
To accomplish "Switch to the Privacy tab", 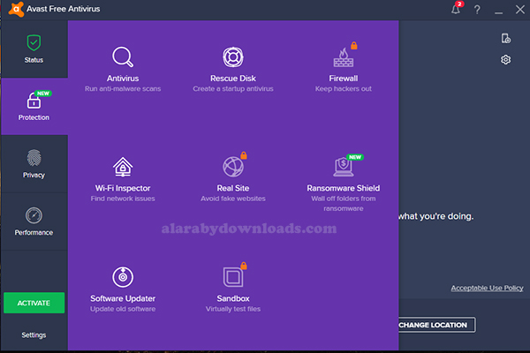I will pyautogui.click(x=34, y=164).
